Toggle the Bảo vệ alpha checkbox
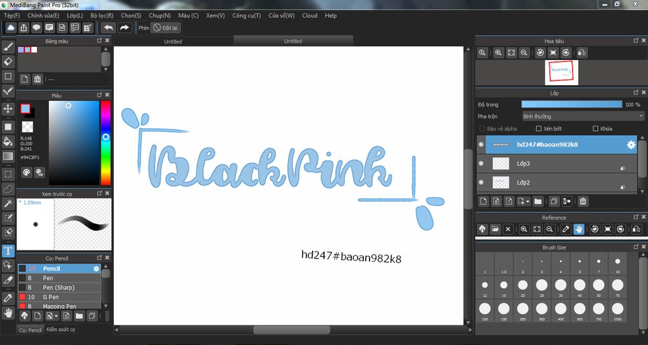Image resolution: width=648 pixels, height=345 pixels. coord(482,129)
